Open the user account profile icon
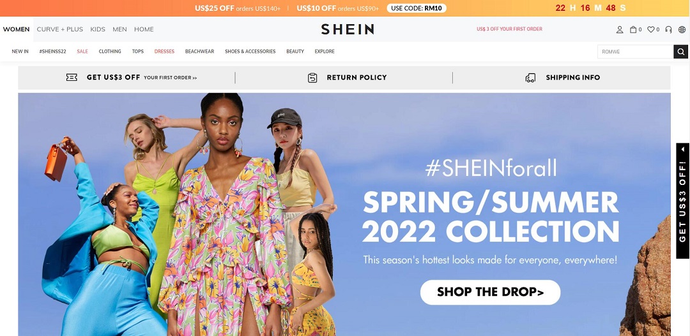This screenshot has width=690, height=336. click(x=620, y=29)
